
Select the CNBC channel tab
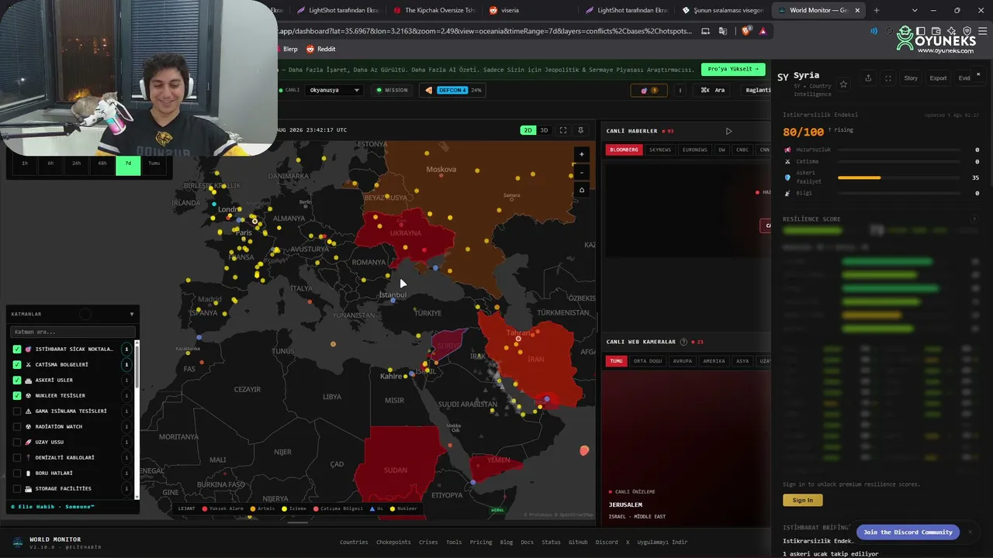tap(742, 150)
